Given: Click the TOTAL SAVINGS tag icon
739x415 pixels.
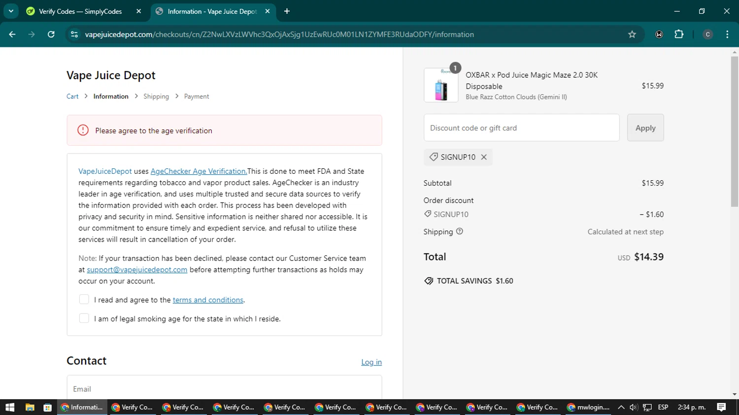Looking at the screenshot, I should click(429, 281).
